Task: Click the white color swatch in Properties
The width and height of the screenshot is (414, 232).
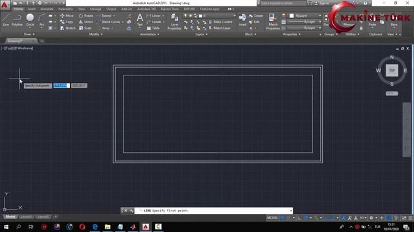Action: click(x=292, y=15)
